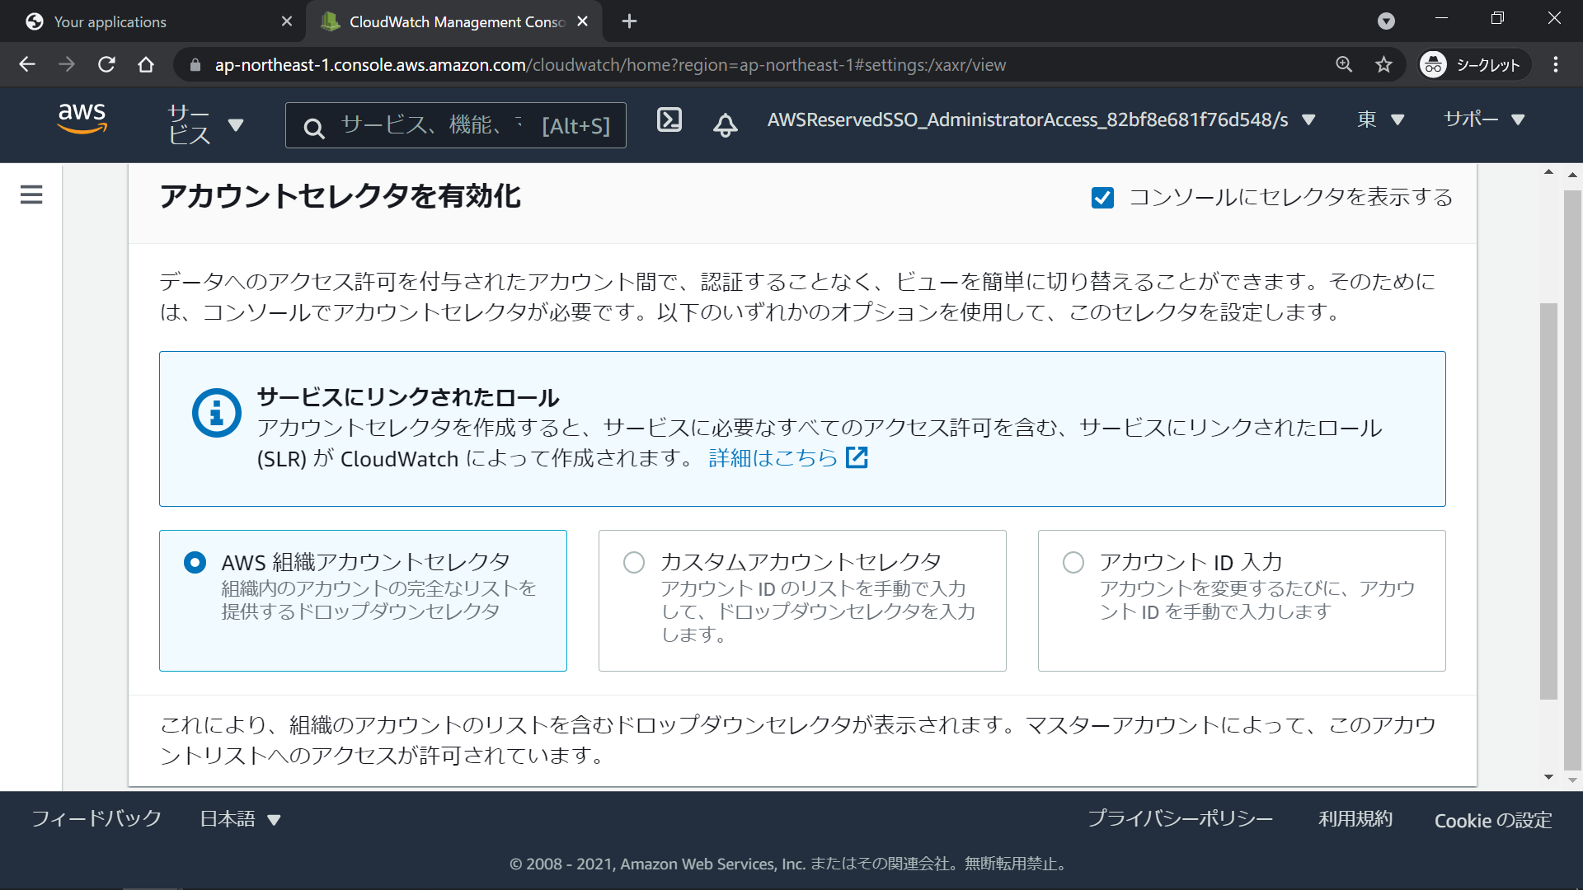Reload the page in browser

point(106,64)
